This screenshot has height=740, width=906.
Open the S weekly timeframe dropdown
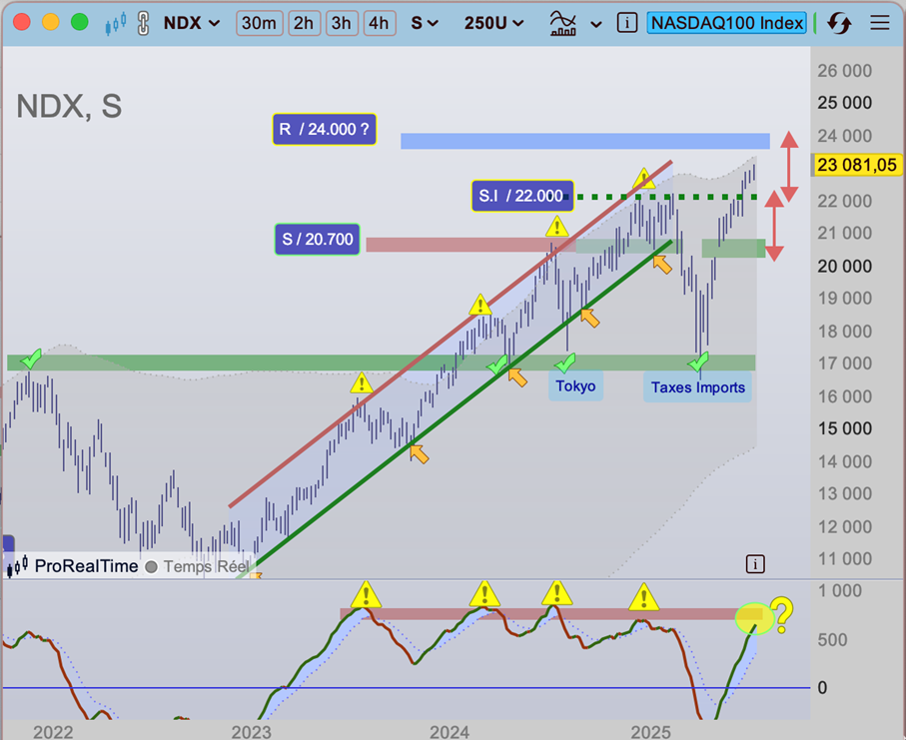pyautogui.click(x=425, y=23)
